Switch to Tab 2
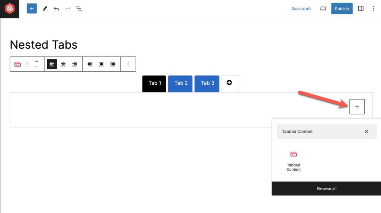The width and height of the screenshot is (381, 213). click(x=180, y=84)
